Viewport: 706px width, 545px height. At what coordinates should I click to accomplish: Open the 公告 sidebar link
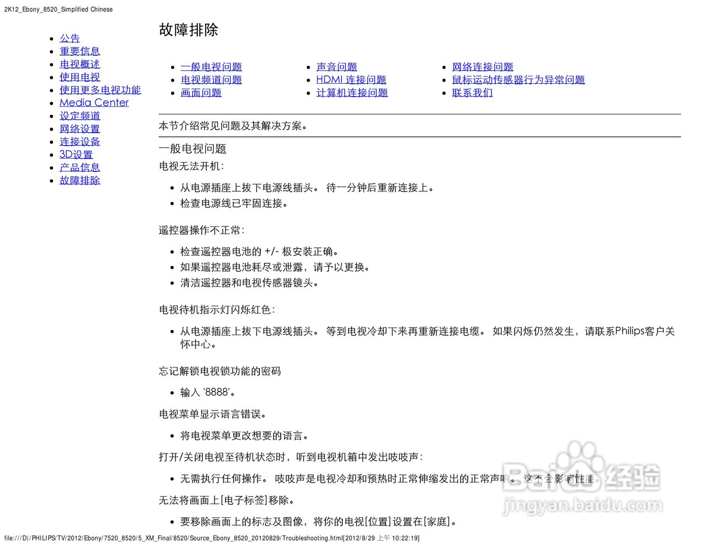coord(69,39)
